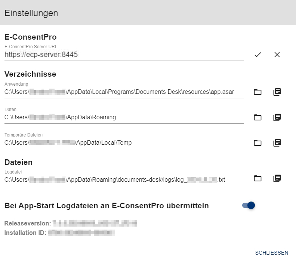Click the Installation ID label text

point(25,233)
